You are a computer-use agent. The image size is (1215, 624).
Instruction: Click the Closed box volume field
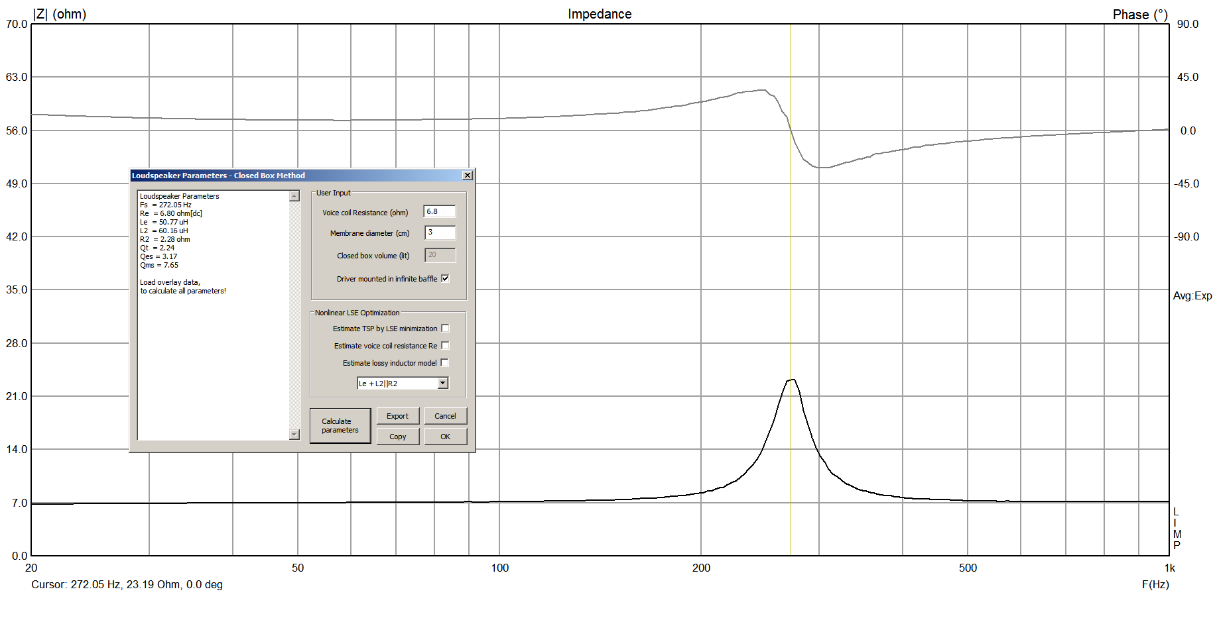pyautogui.click(x=440, y=255)
